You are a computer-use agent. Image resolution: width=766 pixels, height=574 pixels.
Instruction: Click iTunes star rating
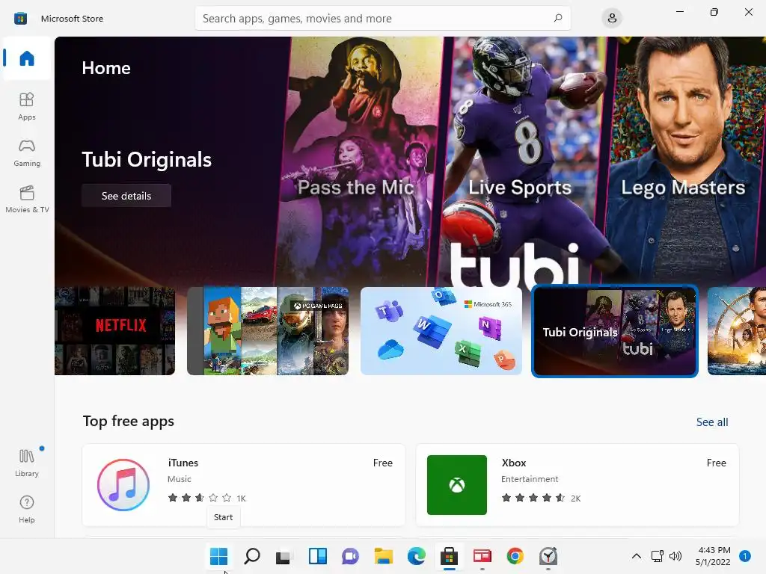point(200,498)
